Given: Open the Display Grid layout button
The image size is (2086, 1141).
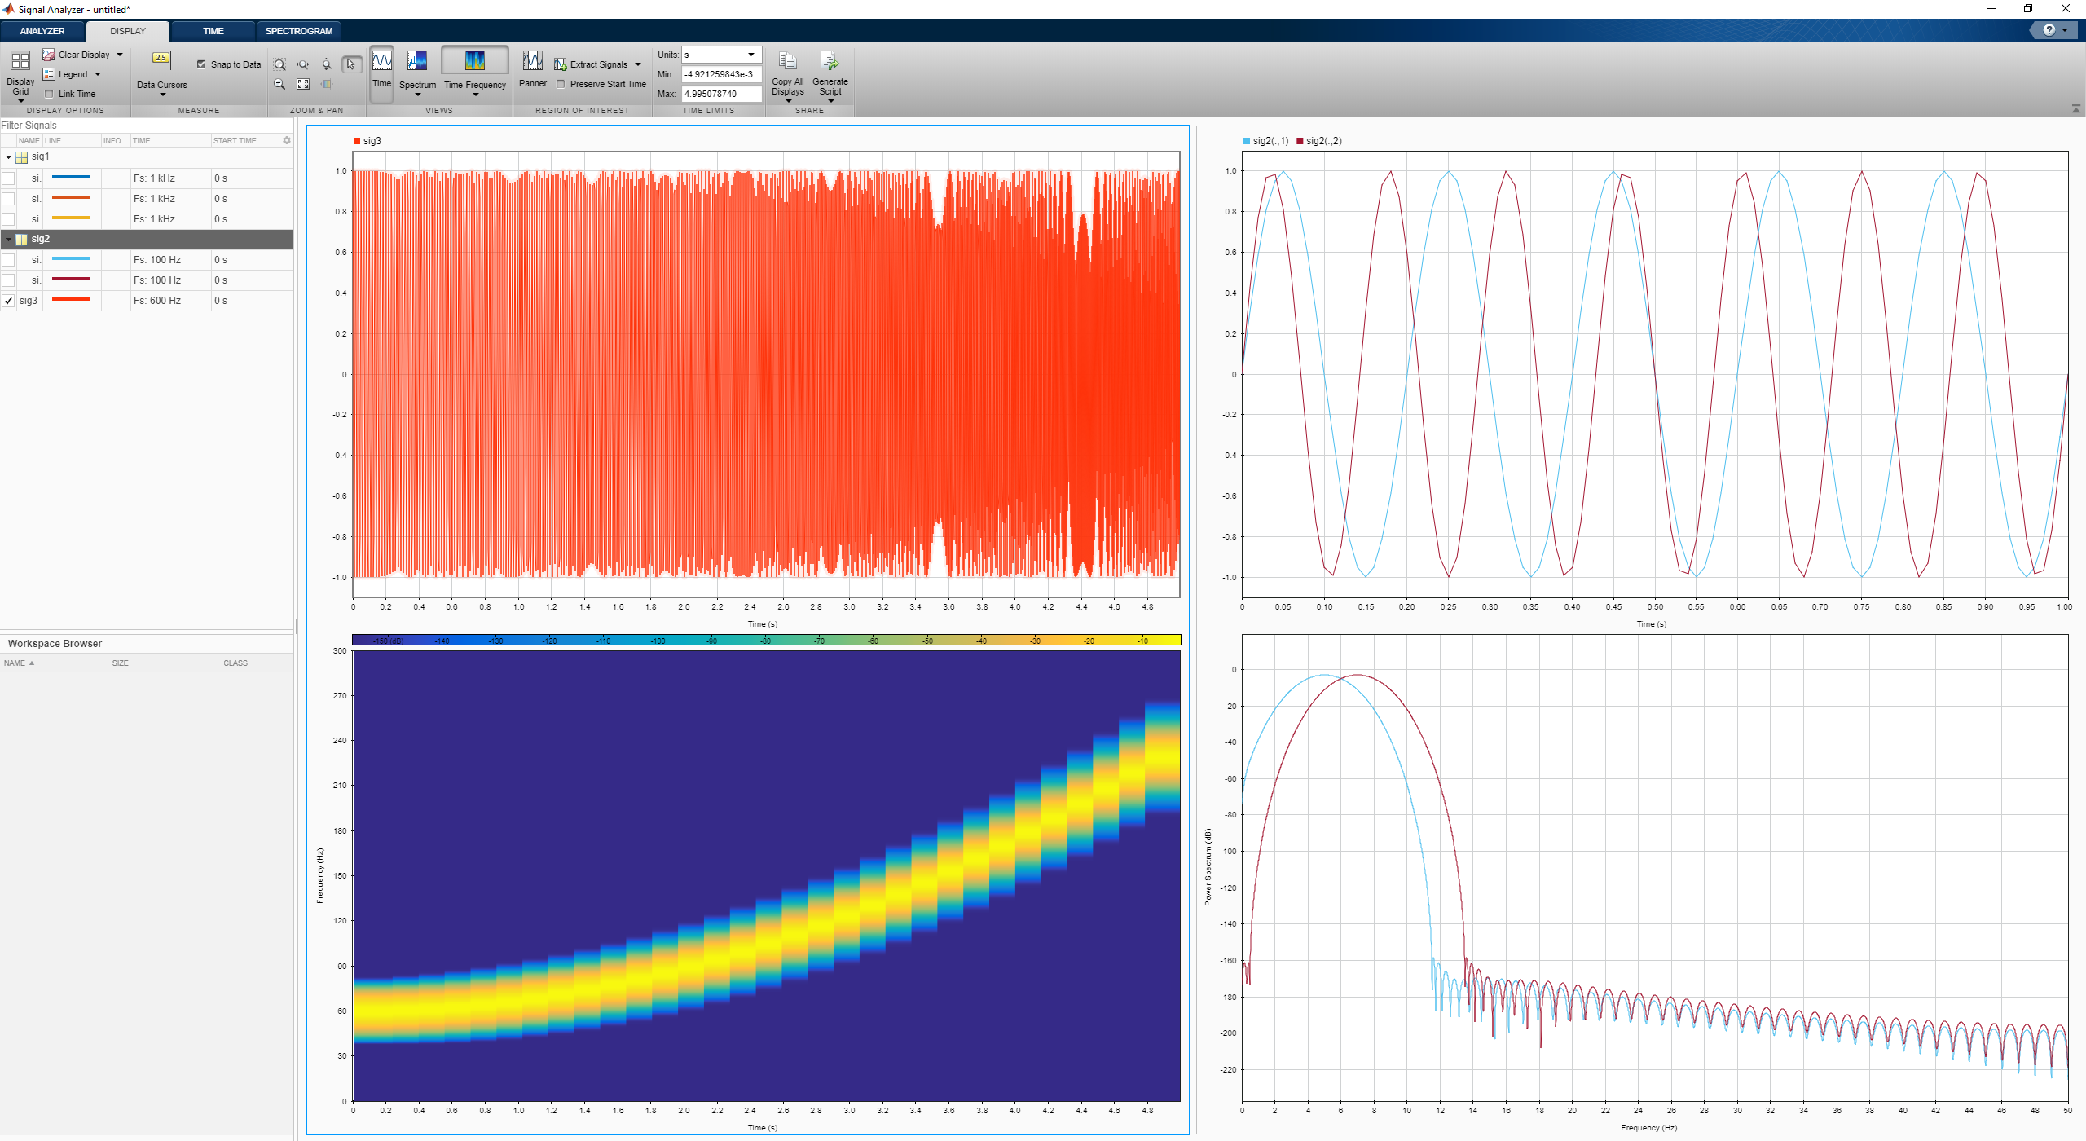Looking at the screenshot, I should tap(20, 61).
